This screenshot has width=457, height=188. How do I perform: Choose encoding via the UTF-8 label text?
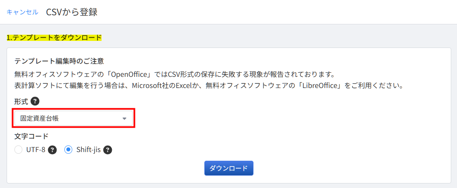[x=36, y=150]
